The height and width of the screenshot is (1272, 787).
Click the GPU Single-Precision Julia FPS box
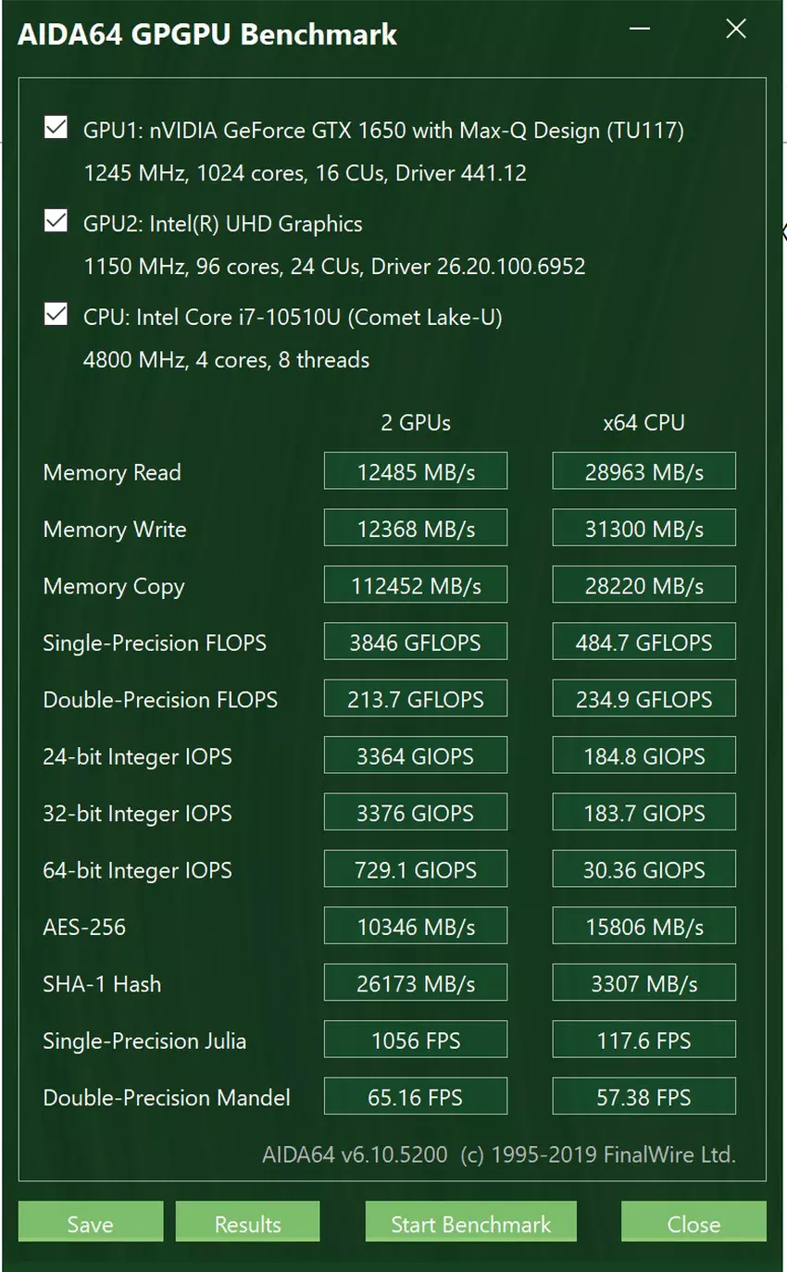coord(416,1041)
